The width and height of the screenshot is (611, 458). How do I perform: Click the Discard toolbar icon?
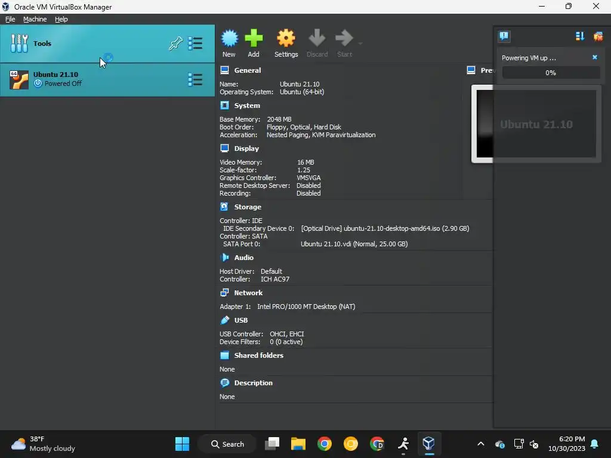[317, 39]
